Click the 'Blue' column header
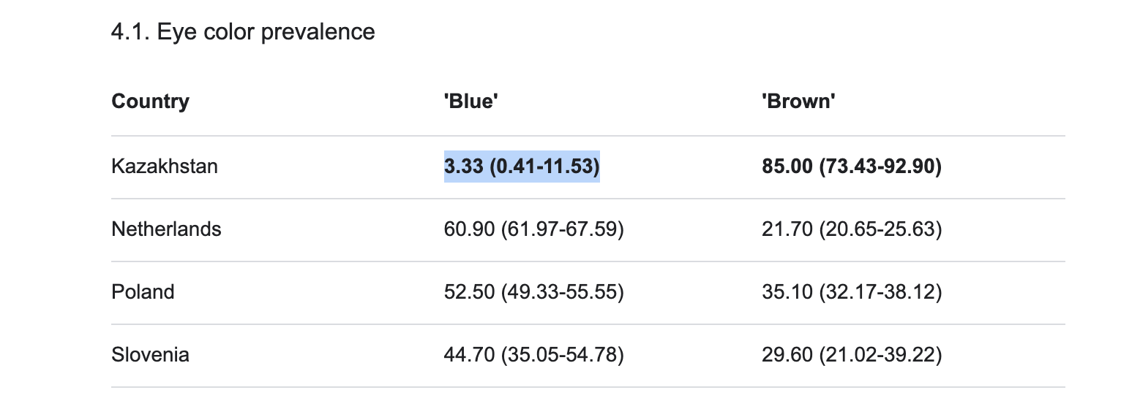1121x409 pixels. [x=470, y=101]
